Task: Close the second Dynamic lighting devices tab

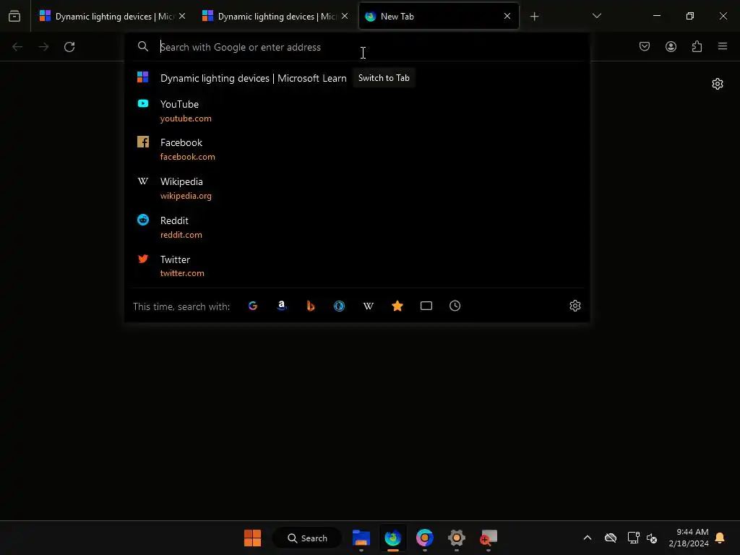Action: tap(345, 16)
